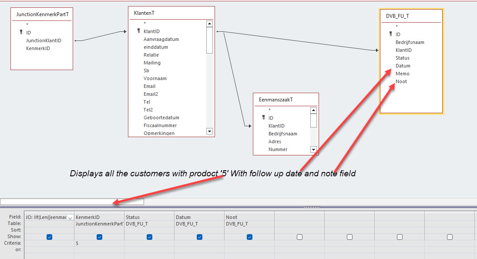This screenshot has width=477, height=259.
Task: Select the Adres field in EenmanszaakT
Action: tap(275, 141)
